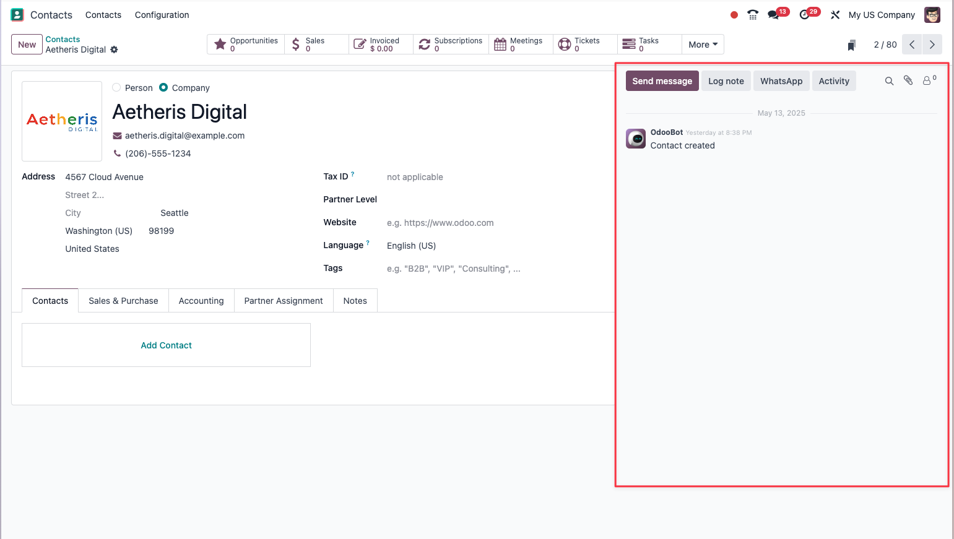Open the Invoiced stat button
The height and width of the screenshot is (539, 954).
click(381, 45)
